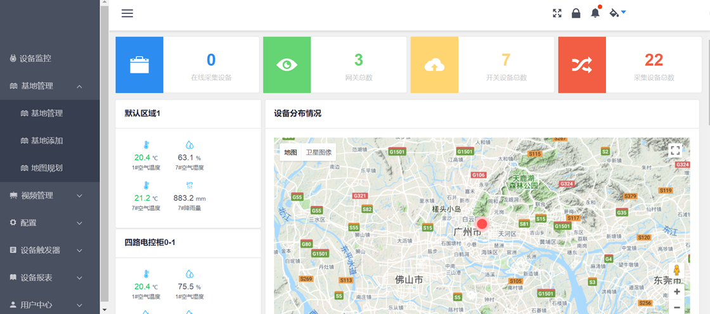Select the 基地添加 submenu item
This screenshot has width=710, height=314.
[47, 141]
